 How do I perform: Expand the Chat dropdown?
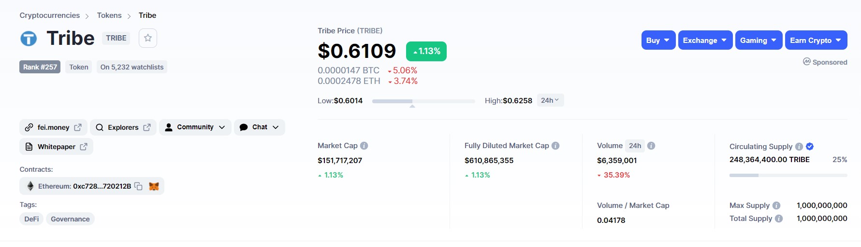(x=260, y=127)
